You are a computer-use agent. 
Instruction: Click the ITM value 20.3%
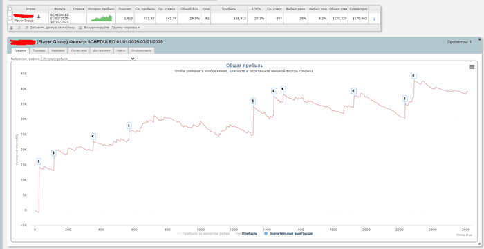pyautogui.click(x=259, y=19)
